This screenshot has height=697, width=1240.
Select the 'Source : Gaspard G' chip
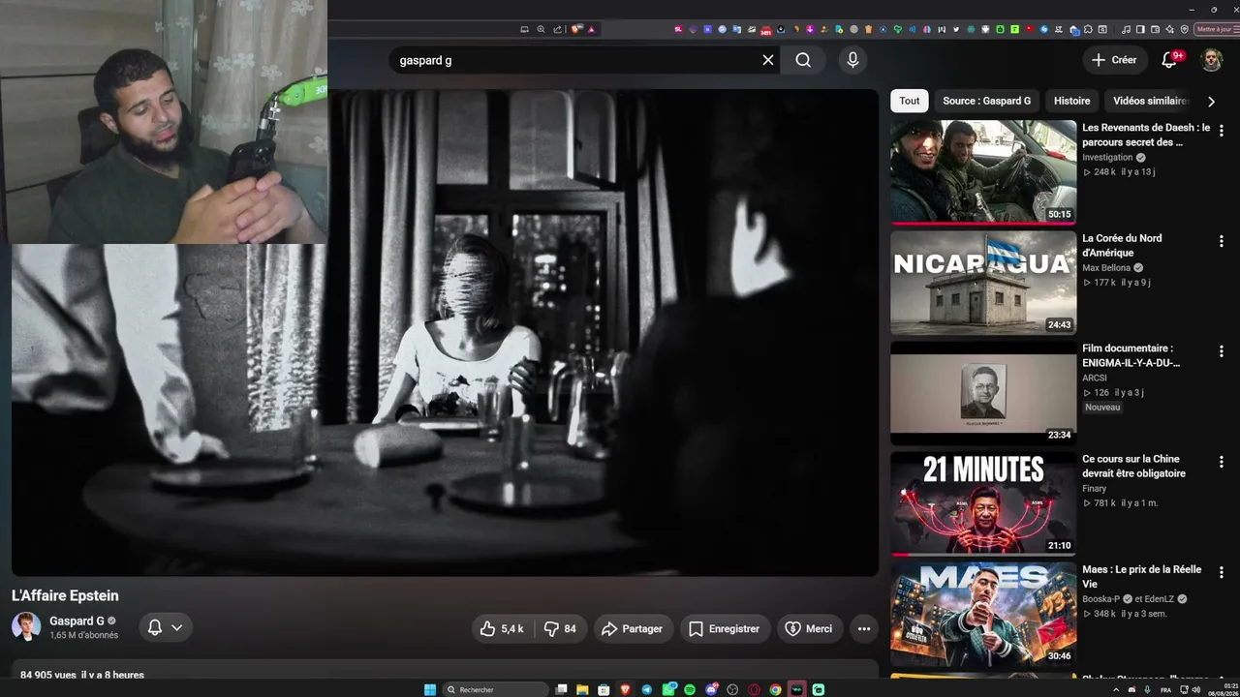(986, 101)
